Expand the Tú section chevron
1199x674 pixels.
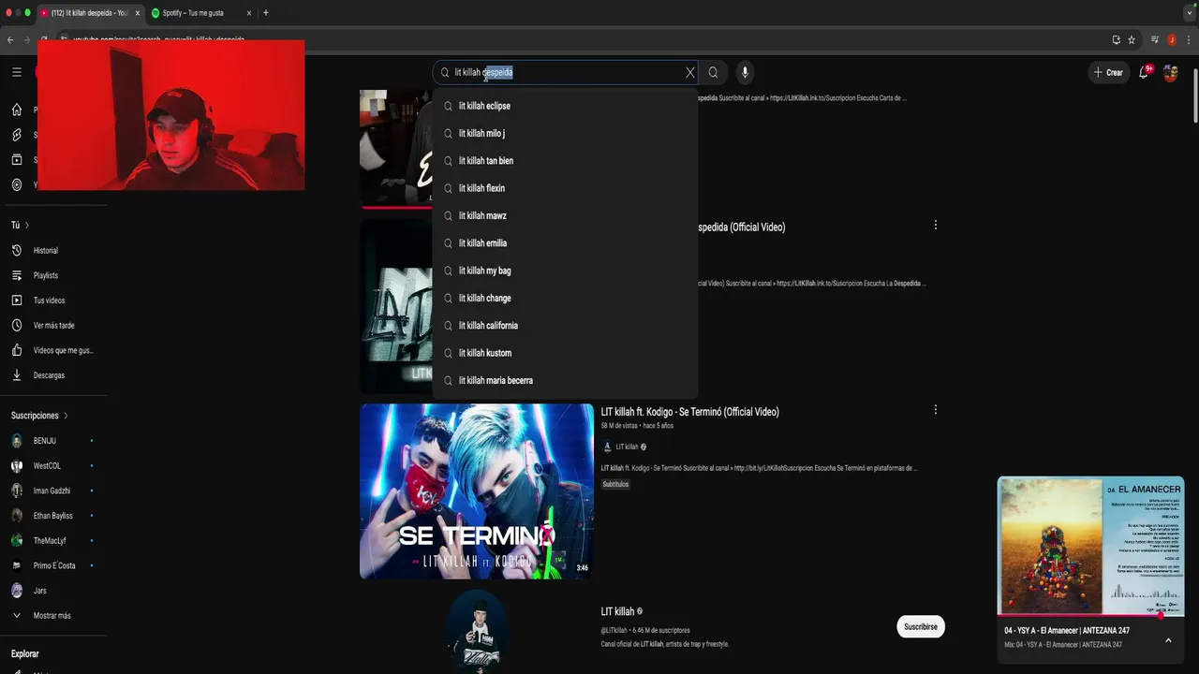[x=27, y=226]
